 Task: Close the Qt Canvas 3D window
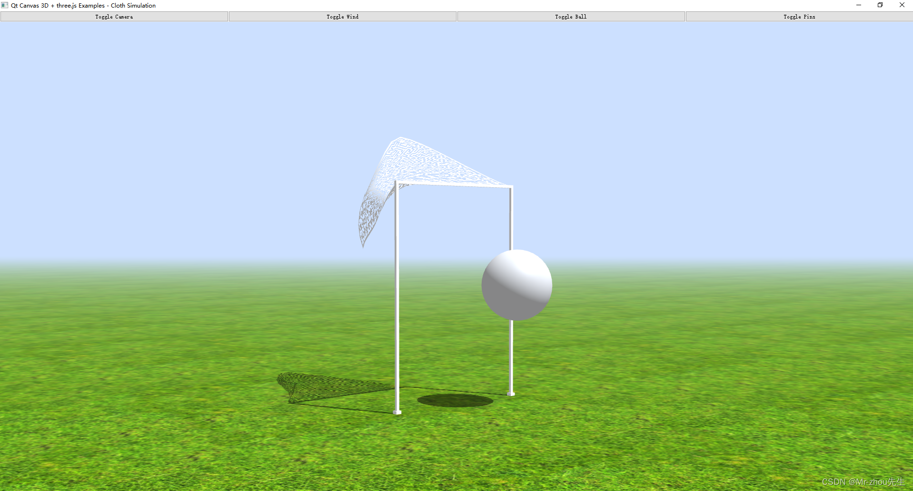click(902, 5)
